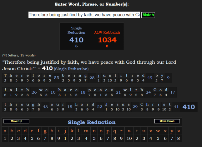Select the ALW Kabbalah cipher label
This screenshot has width=202, height=147.
[107, 32]
